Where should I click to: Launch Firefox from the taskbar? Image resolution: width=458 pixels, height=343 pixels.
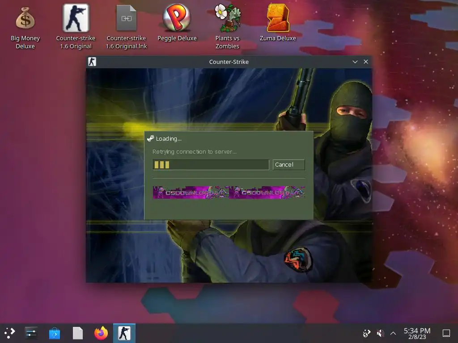[x=101, y=333]
